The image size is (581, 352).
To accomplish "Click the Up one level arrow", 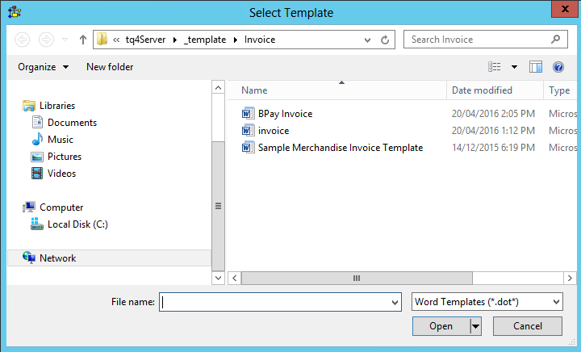I will (82, 40).
